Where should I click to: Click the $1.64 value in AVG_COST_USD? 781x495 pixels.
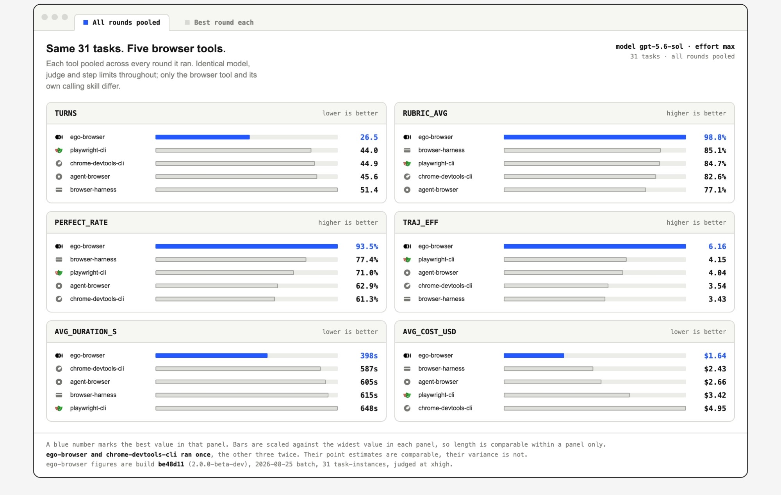(715, 356)
